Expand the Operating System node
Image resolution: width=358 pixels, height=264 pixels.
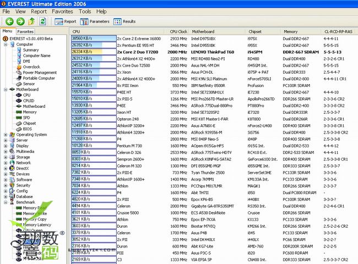pos(6,135)
